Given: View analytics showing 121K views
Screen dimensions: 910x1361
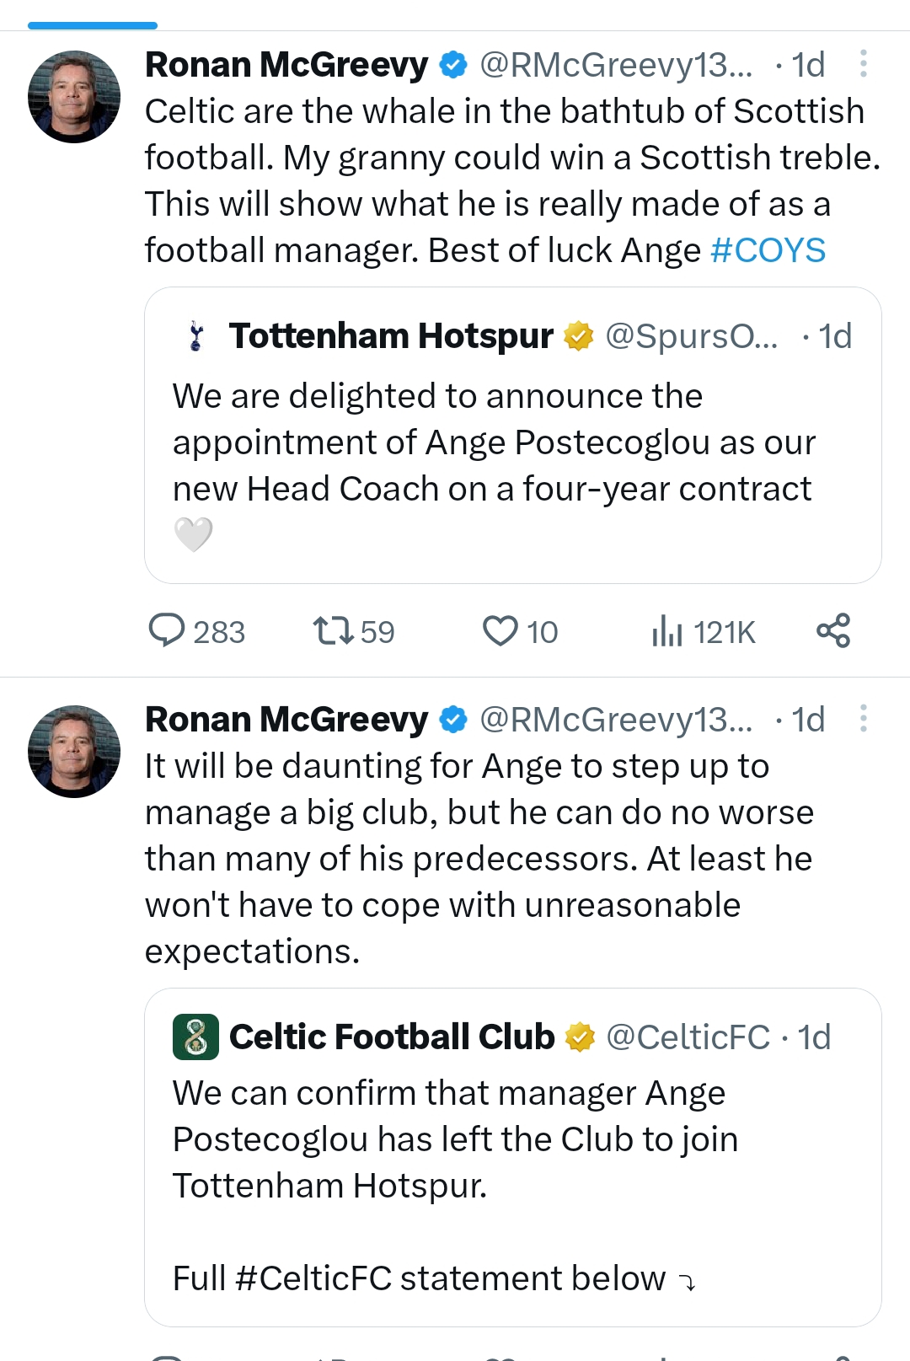Looking at the screenshot, I should [x=703, y=631].
